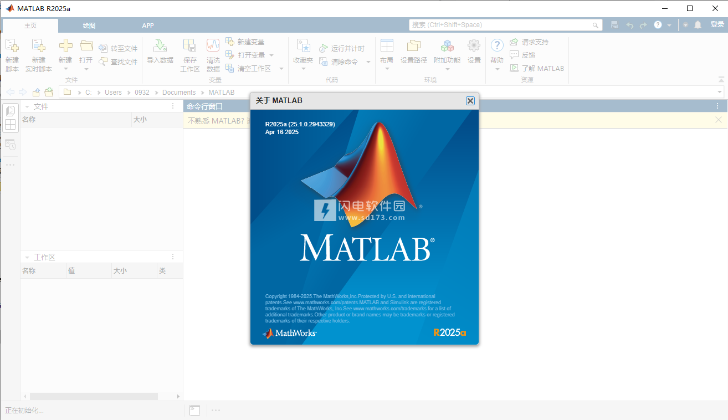Open Files (文件) panel actions menu
Screen dimensions: 728x420
point(173,106)
